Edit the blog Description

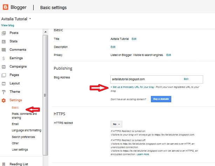(x=113, y=47)
